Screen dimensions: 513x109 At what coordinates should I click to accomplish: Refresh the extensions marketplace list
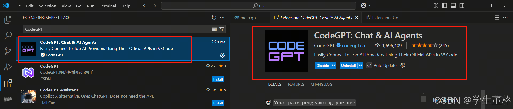coord(214,18)
